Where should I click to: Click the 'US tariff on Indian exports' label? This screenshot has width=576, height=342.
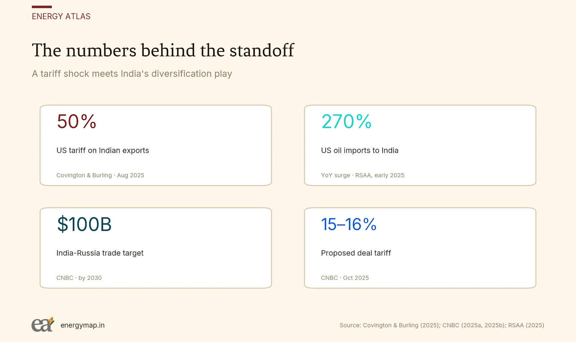103,150
